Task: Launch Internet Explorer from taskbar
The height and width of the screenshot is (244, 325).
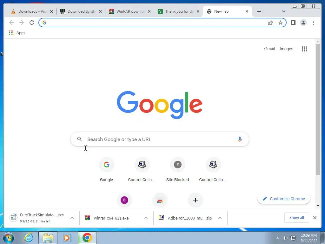Action: tap(28, 238)
